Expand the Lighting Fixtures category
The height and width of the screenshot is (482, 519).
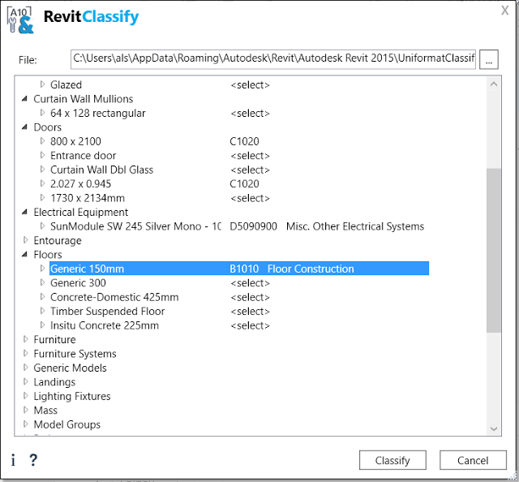click(25, 396)
